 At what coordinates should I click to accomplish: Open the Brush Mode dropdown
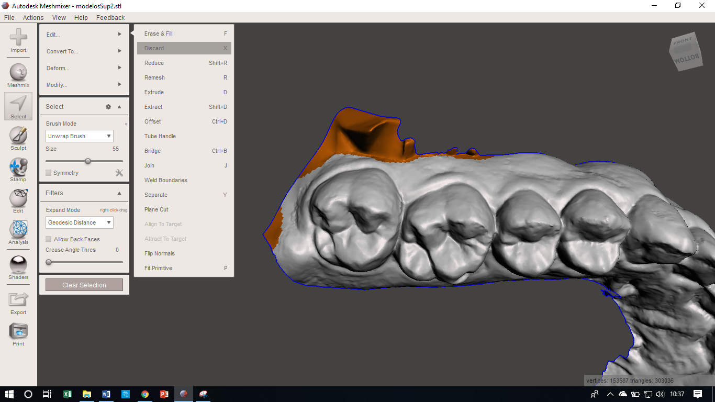pos(79,136)
